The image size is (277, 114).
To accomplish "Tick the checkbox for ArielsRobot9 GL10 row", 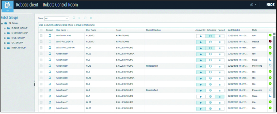I will point(41,66).
